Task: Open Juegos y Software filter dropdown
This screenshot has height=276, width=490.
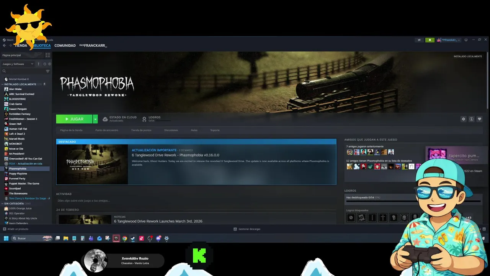Action: [18, 64]
